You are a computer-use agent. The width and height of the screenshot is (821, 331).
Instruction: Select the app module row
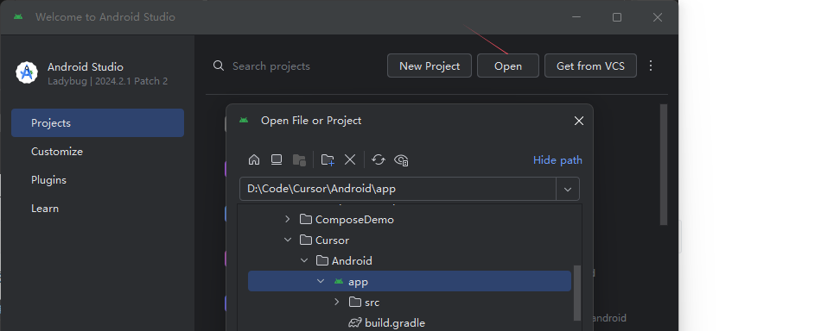[409, 281]
